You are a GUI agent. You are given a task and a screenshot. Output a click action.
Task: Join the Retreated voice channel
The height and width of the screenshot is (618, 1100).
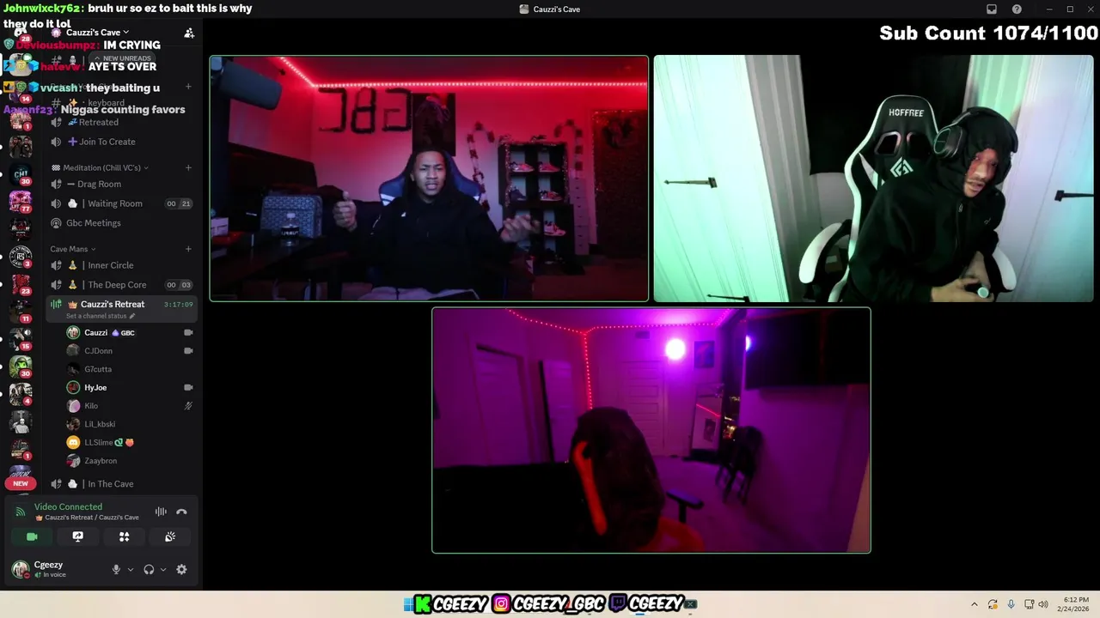[121, 122]
